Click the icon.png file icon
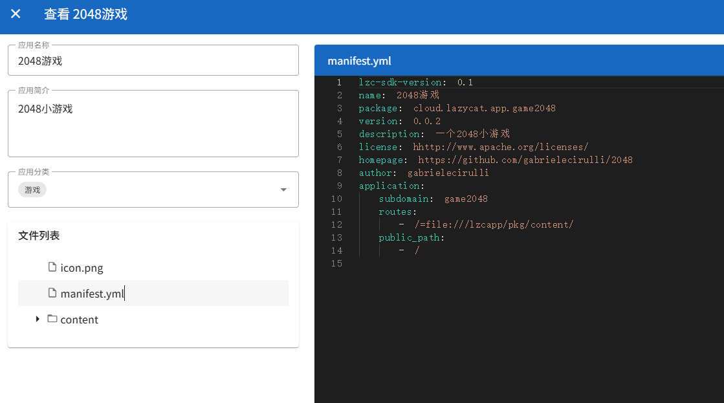Image resolution: width=724 pixels, height=403 pixels. (x=52, y=267)
